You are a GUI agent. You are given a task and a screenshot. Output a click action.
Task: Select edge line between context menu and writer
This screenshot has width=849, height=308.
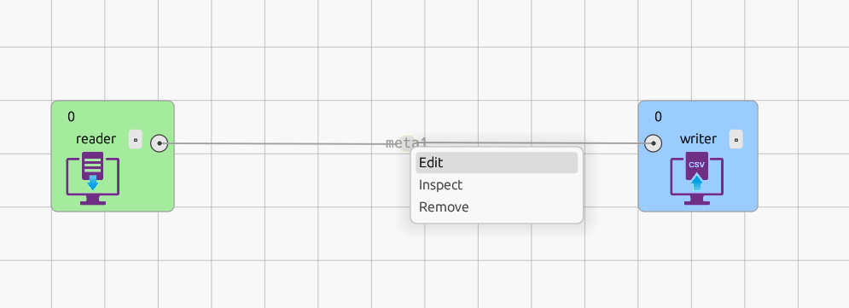[612, 143]
